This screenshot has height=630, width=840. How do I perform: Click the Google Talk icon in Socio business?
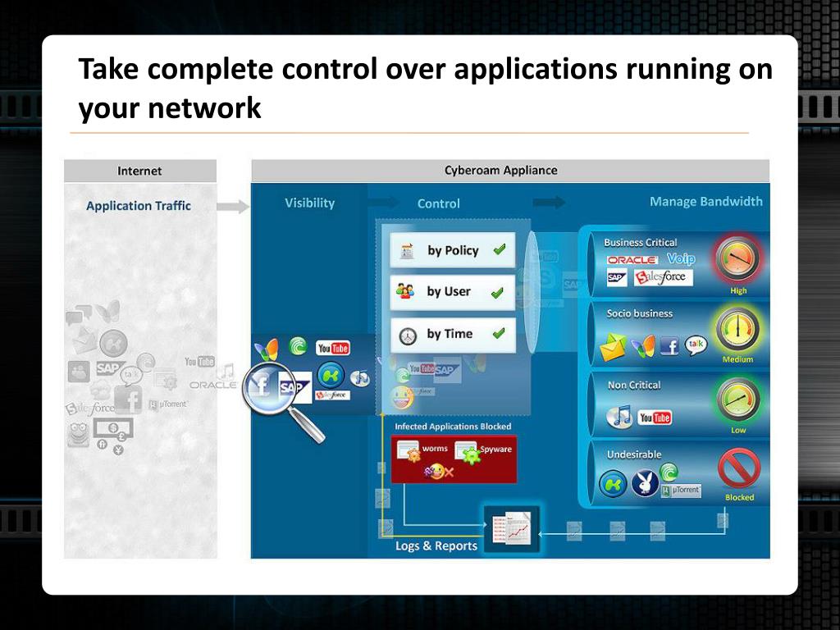(x=696, y=345)
